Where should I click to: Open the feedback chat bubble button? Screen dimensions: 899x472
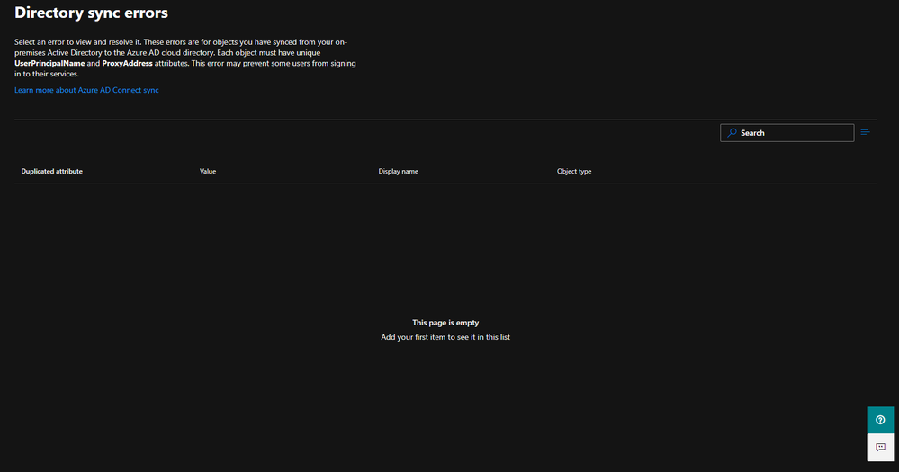click(880, 448)
